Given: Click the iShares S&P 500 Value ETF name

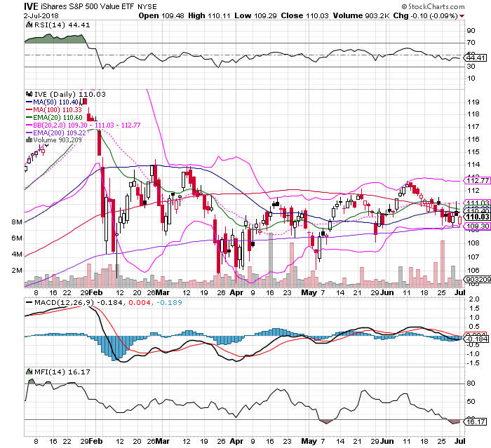Looking at the screenshot, I should 88,6.
